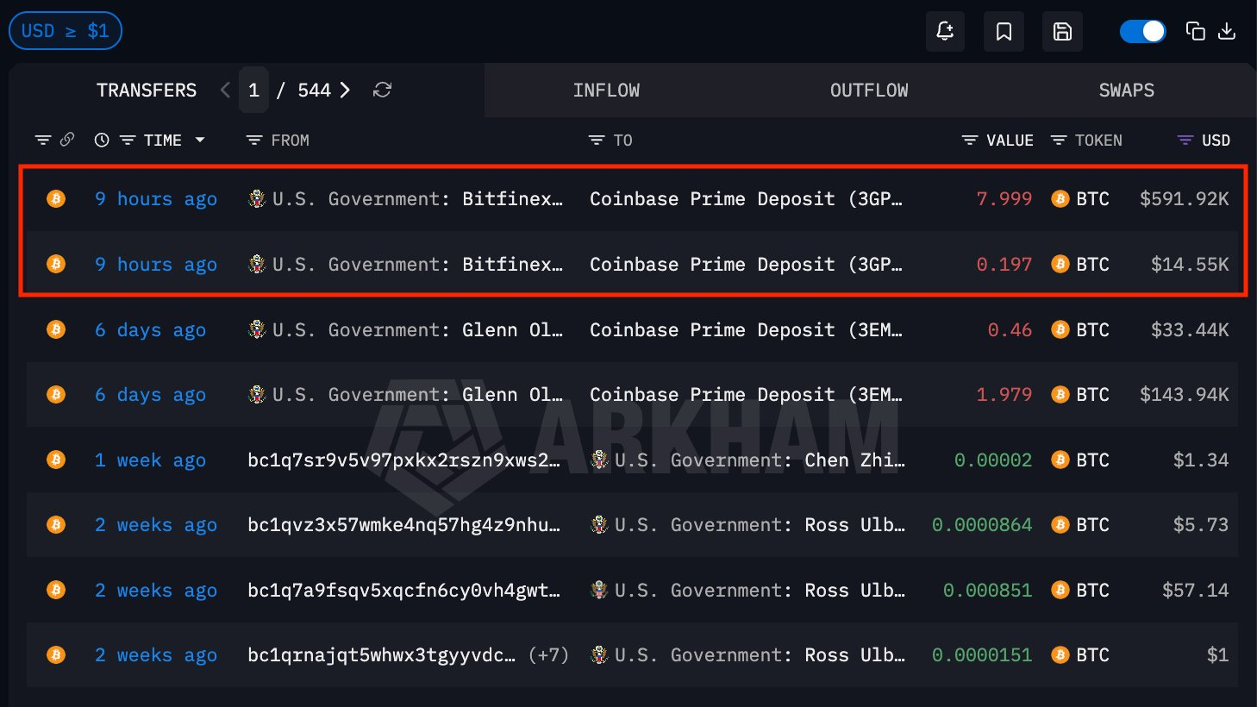Expand the (+7) additional senders
This screenshot has width=1257, height=707.
[548, 655]
